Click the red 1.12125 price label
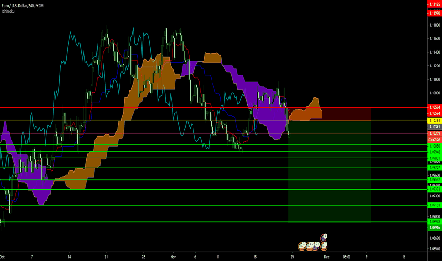This screenshot has width=442, height=261. point(433,4)
